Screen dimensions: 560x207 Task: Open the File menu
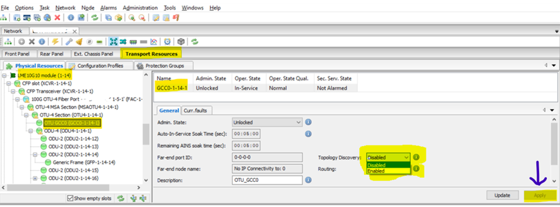click(5, 7)
